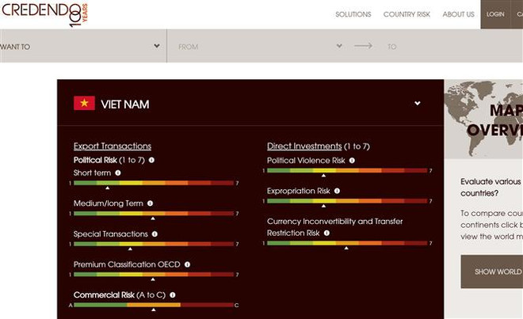
Task: Open info icon beside Political Risk heading
Action: (x=151, y=160)
